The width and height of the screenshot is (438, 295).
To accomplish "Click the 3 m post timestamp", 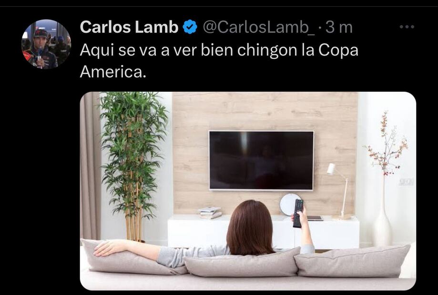I will point(339,27).
